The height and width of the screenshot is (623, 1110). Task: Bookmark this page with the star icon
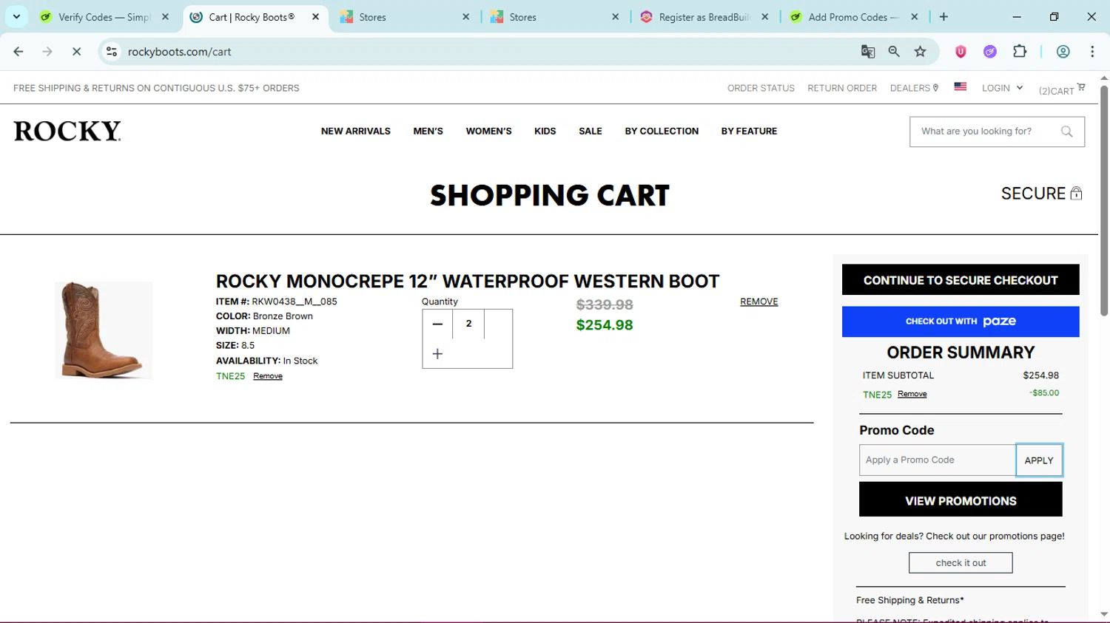pyautogui.click(x=921, y=52)
